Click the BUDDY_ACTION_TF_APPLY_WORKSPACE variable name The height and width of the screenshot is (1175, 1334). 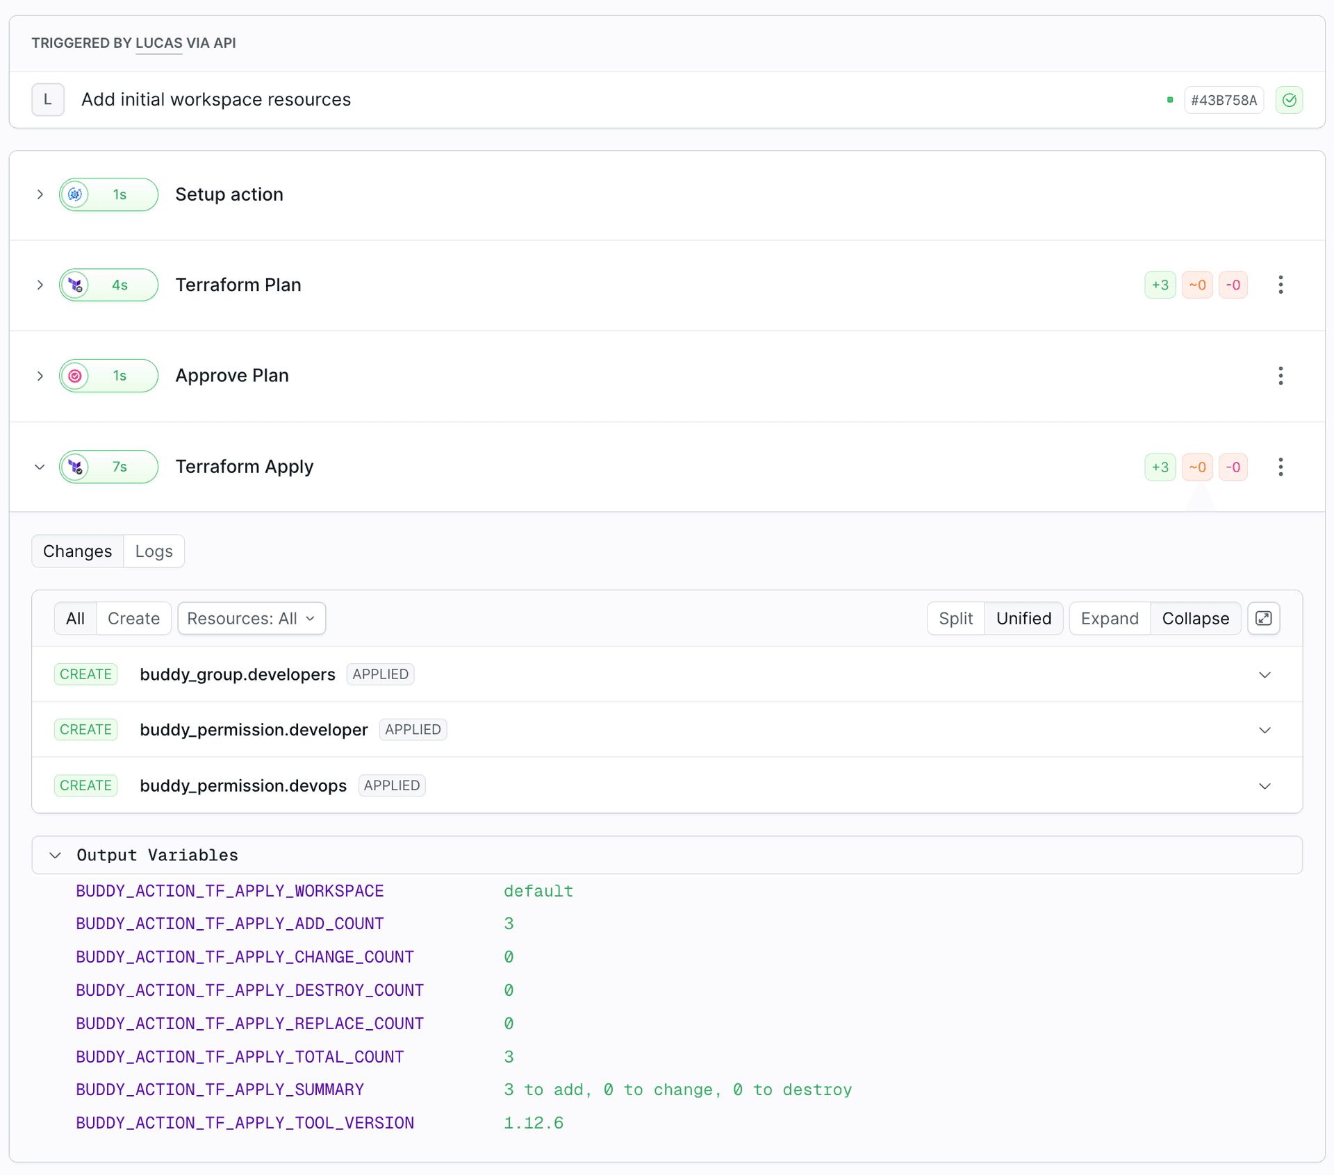(x=230, y=891)
